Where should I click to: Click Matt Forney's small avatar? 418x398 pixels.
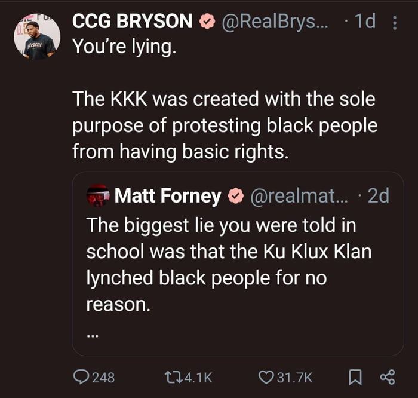pyautogui.click(x=98, y=195)
